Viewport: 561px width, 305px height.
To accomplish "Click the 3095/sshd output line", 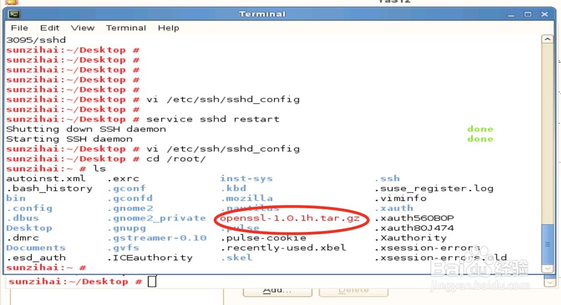I will pyautogui.click(x=36, y=40).
